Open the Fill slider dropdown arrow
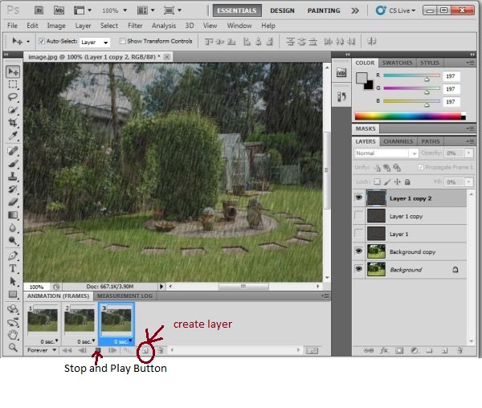Viewport: 482px width, 408px height. coord(469,182)
